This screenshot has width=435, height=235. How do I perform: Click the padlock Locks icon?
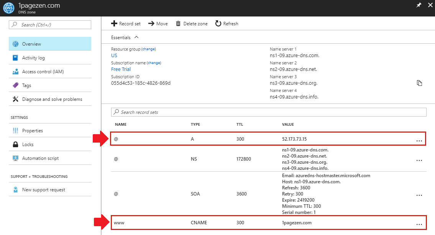pos(16,144)
